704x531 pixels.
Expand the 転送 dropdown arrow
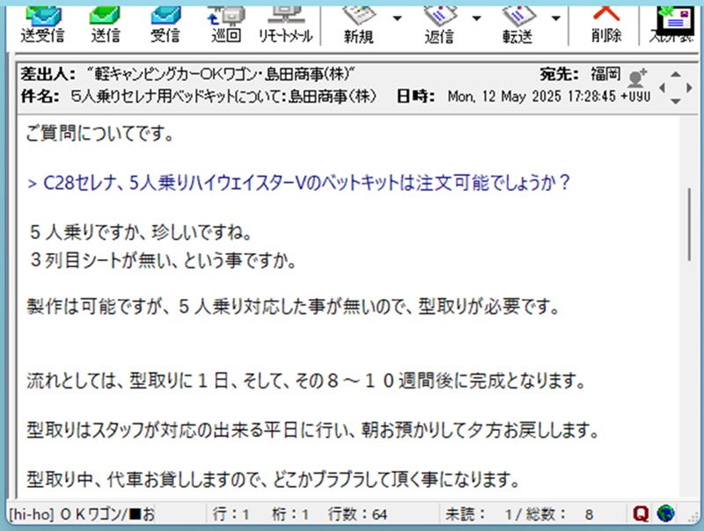(x=556, y=18)
